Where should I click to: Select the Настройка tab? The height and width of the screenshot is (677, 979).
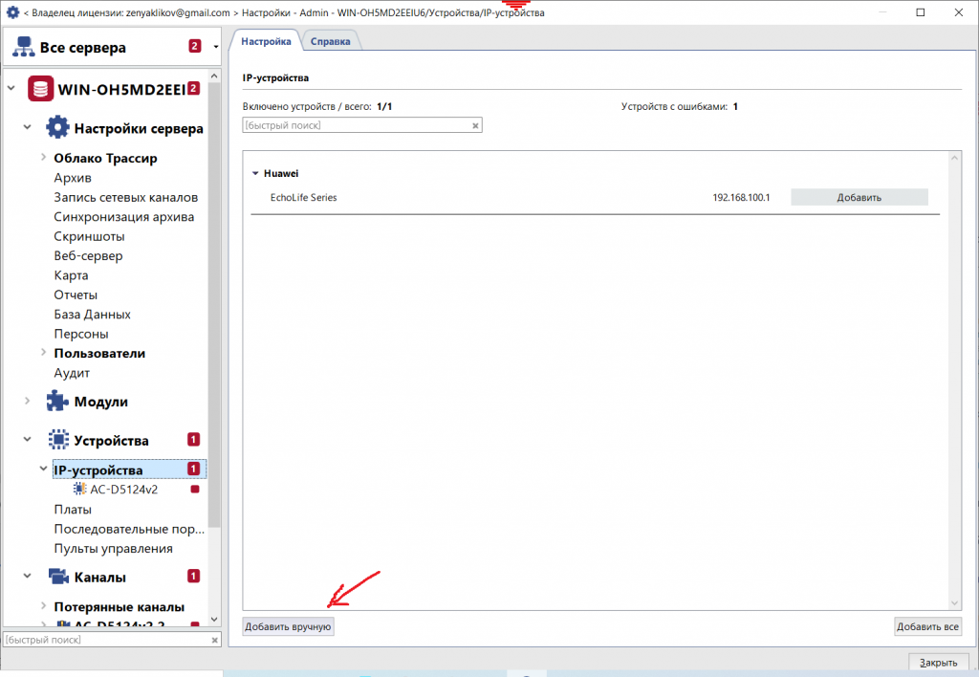point(266,42)
